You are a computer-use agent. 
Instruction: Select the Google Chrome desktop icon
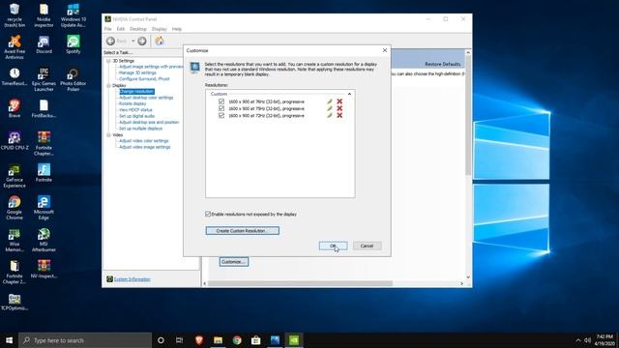(x=15, y=208)
